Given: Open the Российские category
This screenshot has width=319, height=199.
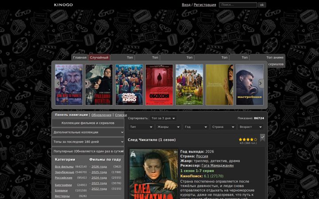Looking at the screenshot, I should (x=63, y=177).
